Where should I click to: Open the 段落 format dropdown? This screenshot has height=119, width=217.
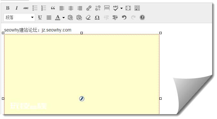pyautogui.click(x=19, y=17)
